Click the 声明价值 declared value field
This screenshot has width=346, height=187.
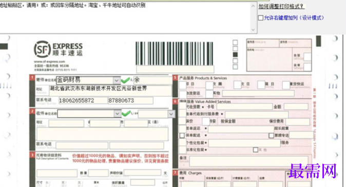point(142,173)
